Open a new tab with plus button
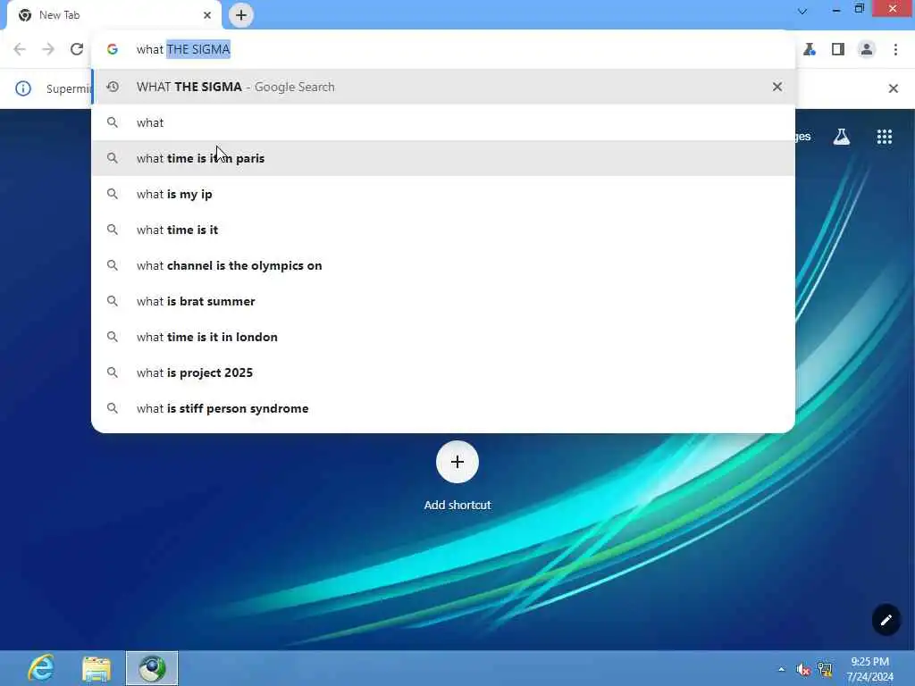 pos(241,15)
